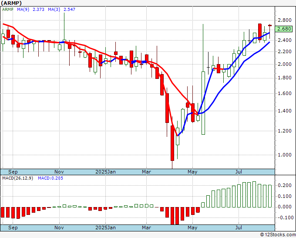Click the (ARMP) chart title
Image resolution: width=296 pixels, height=238 pixels.
click(11, 3)
